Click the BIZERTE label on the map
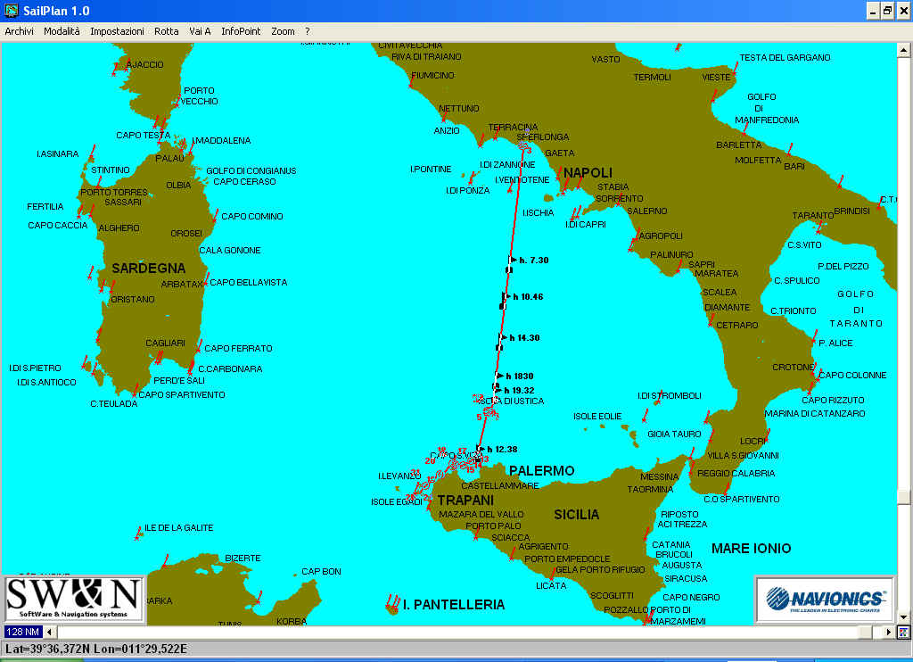 tap(243, 559)
